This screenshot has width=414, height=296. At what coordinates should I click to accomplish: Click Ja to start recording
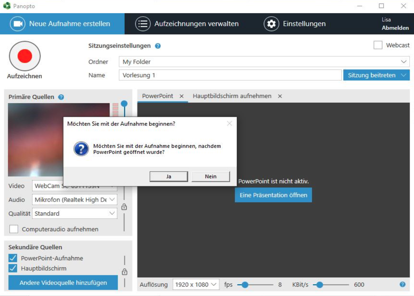169,176
